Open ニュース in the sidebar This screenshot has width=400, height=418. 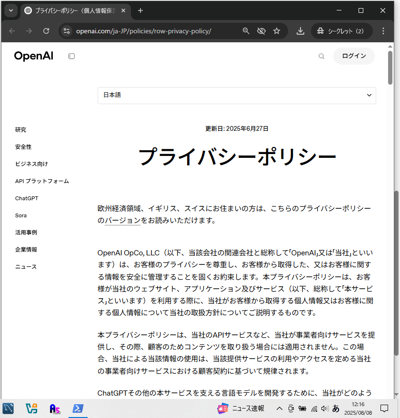26,267
